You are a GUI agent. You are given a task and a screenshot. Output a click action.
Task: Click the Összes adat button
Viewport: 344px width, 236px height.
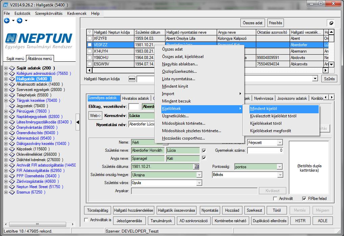(253, 23)
